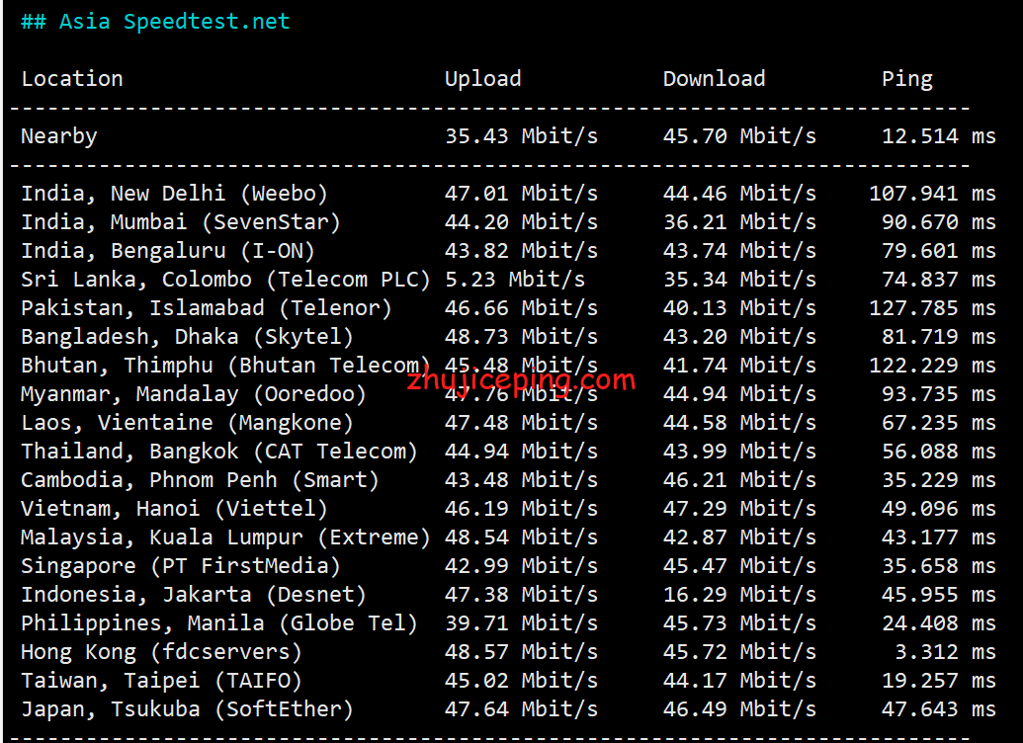This screenshot has width=1023, height=743.
Task: Select "India, Mumbai (SevenStar)" location
Action: tap(181, 222)
